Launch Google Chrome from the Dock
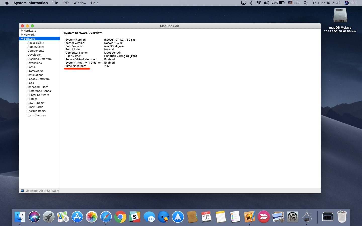The height and width of the screenshot is (226, 362). coord(120,217)
